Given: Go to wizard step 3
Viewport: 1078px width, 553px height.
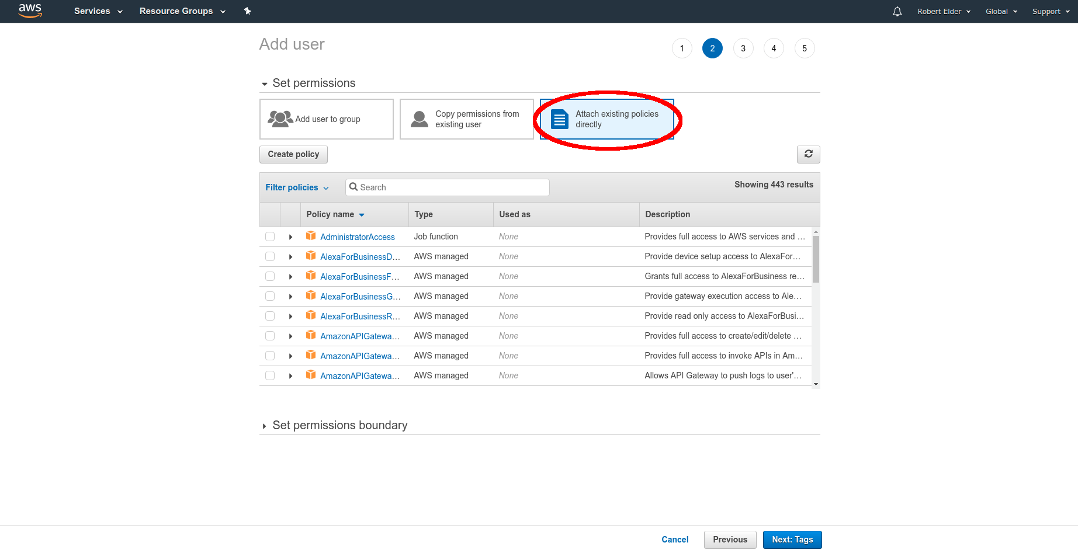Looking at the screenshot, I should [x=743, y=48].
